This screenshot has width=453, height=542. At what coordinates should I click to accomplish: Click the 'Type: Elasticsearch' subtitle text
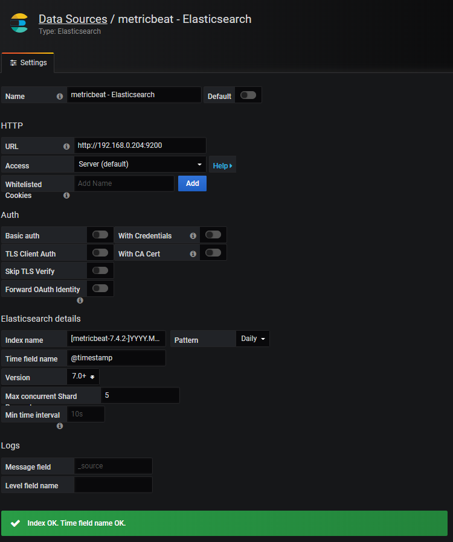(70, 31)
